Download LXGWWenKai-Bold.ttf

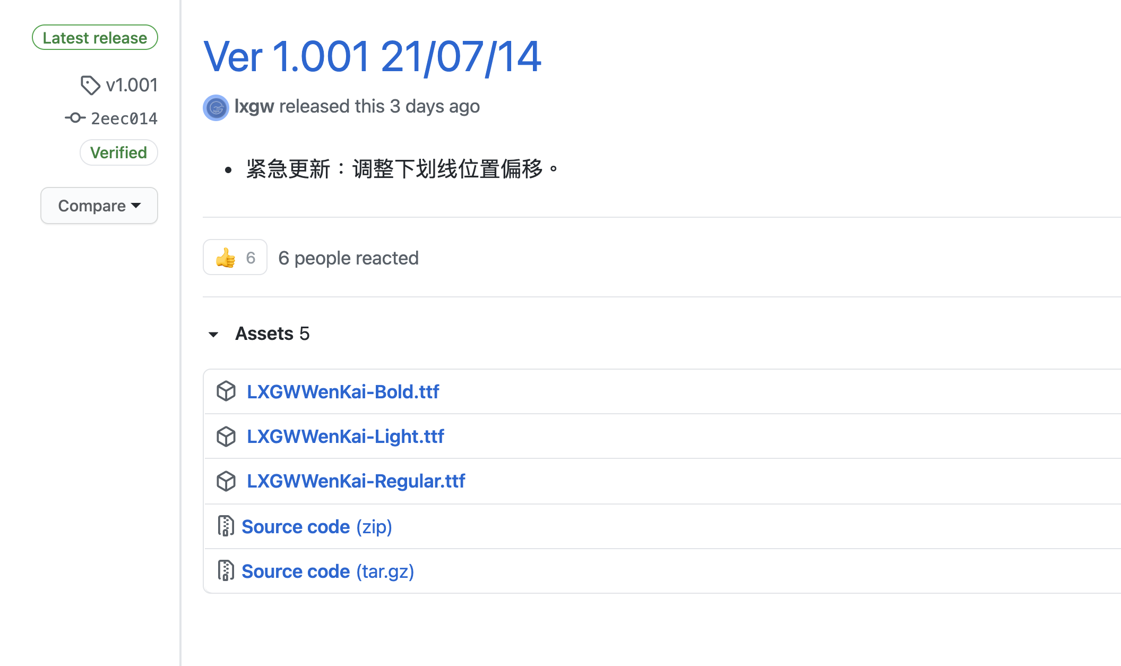[x=343, y=392]
